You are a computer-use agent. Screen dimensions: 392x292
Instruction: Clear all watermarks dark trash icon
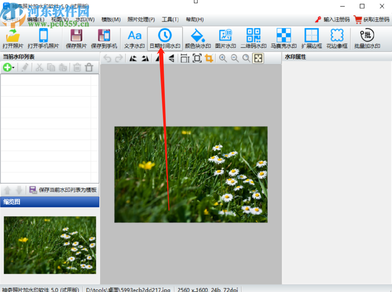[89, 67]
